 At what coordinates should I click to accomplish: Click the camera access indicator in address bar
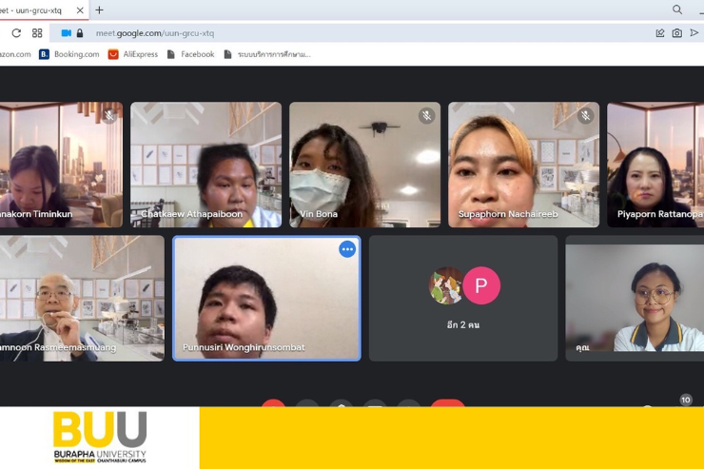coord(67,32)
